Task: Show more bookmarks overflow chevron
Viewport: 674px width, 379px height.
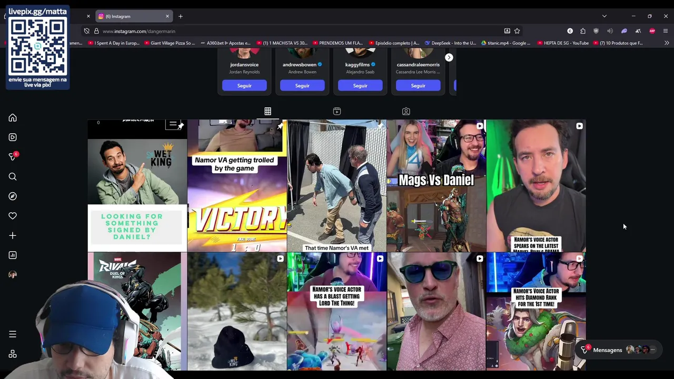Action: (667, 43)
